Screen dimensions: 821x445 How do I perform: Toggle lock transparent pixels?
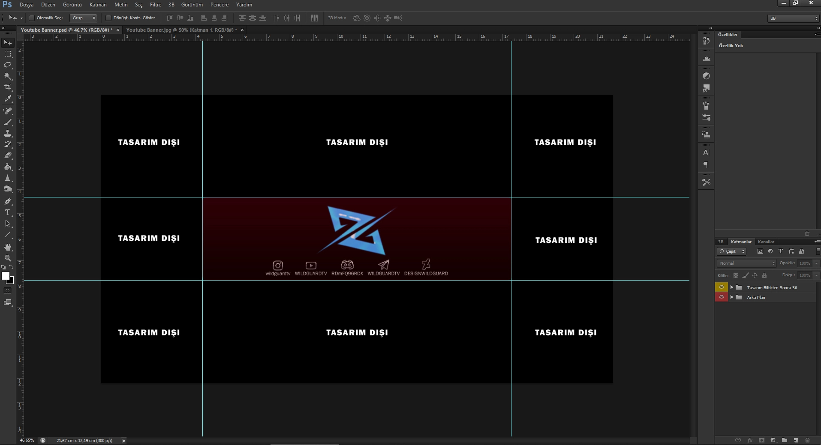[736, 275]
